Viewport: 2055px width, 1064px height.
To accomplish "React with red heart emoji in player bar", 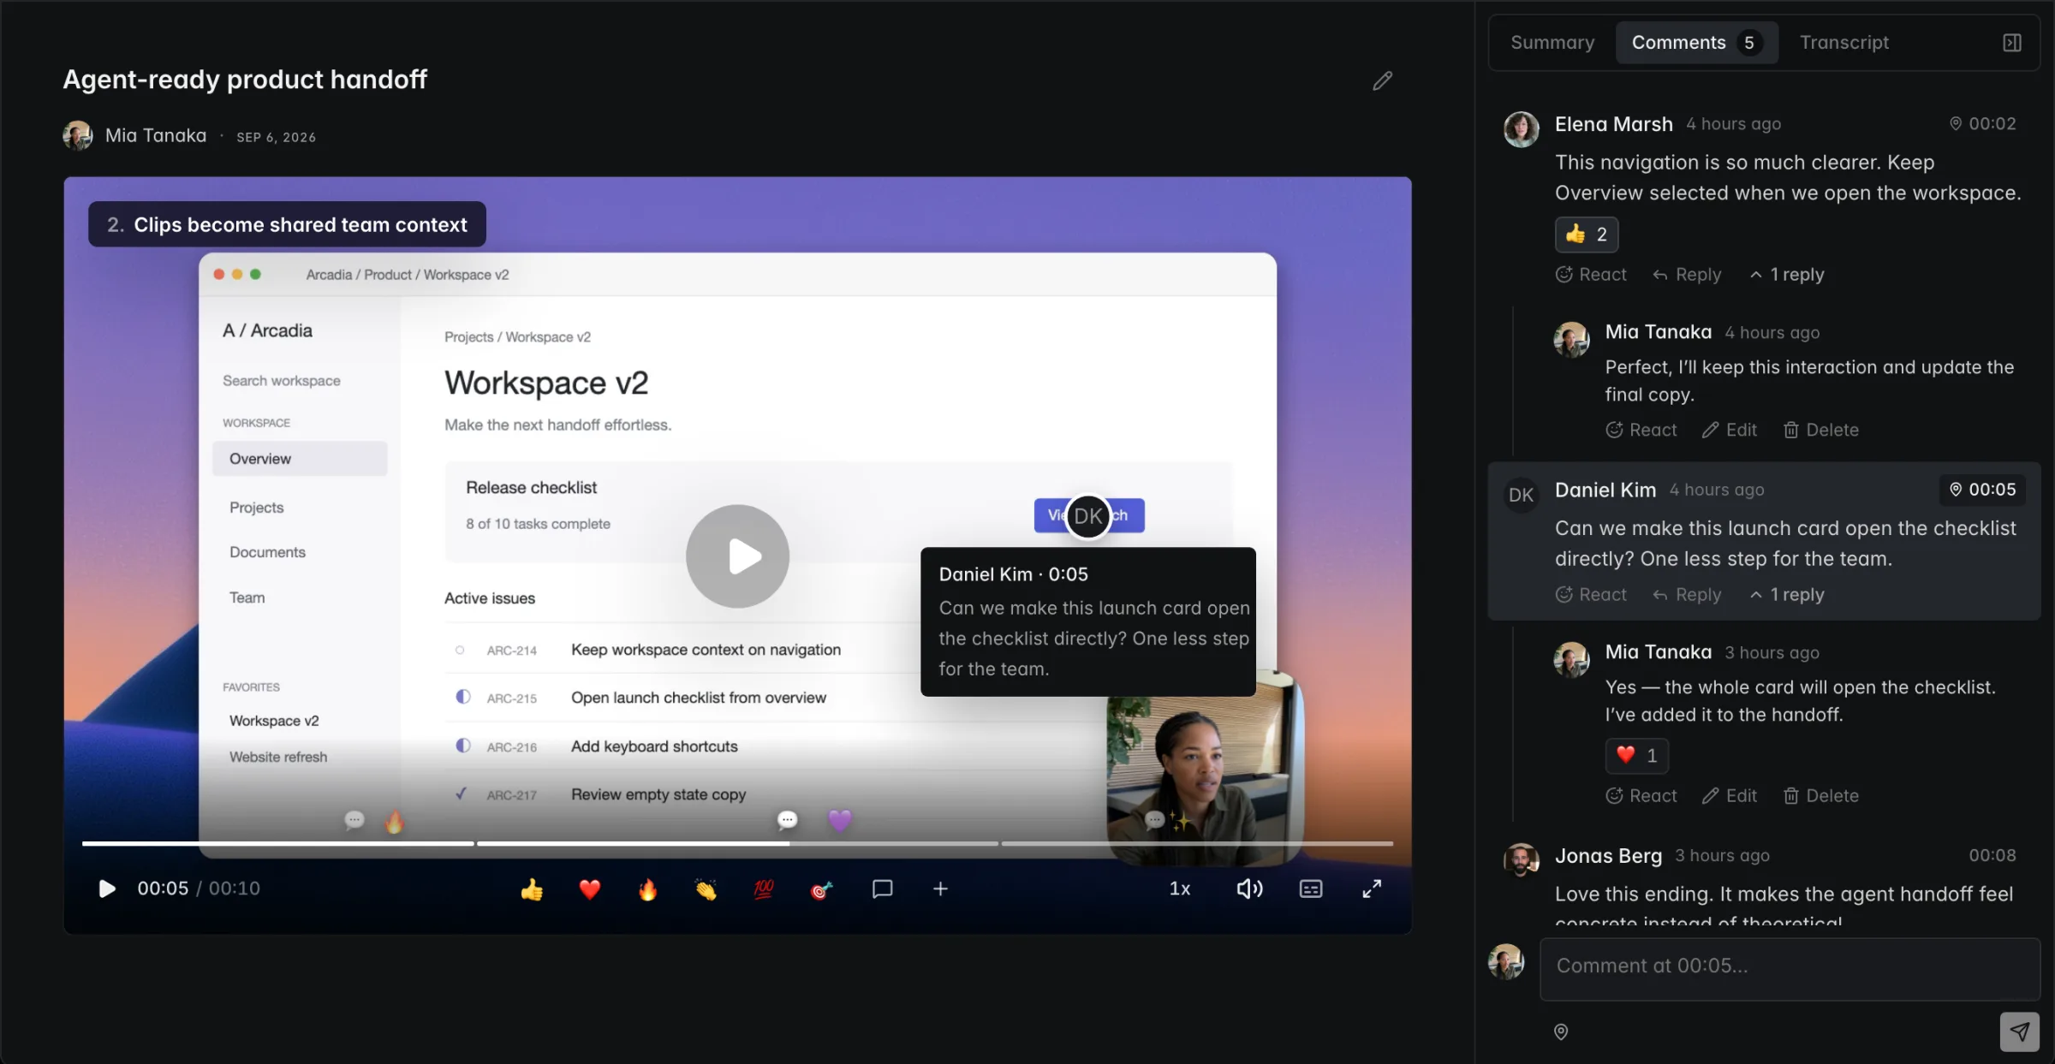I will pos(590,889).
